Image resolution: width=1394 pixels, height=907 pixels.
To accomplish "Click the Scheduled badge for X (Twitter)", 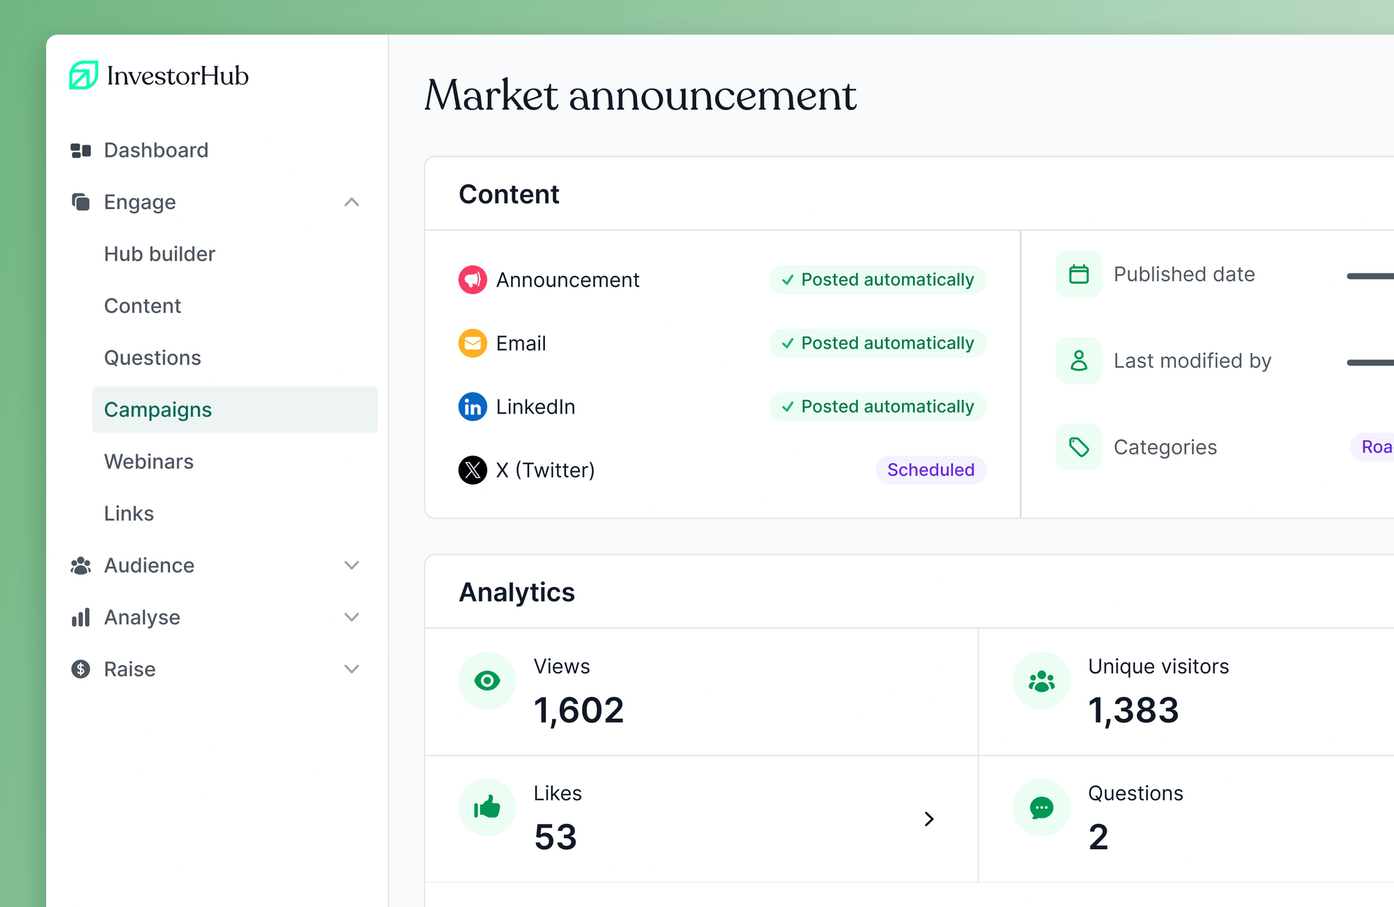I will (x=931, y=470).
